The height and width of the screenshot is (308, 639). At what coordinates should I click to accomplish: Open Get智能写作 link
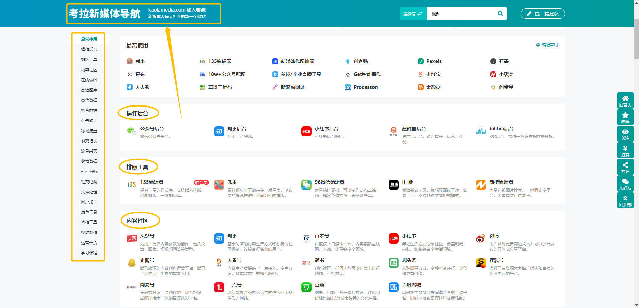[x=363, y=74]
